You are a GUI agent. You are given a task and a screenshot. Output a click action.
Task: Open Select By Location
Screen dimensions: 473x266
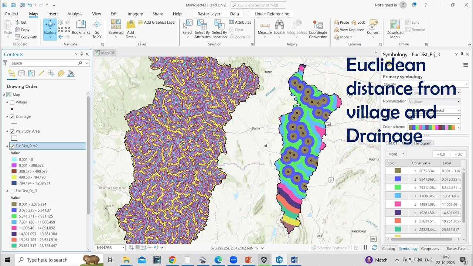220,29
